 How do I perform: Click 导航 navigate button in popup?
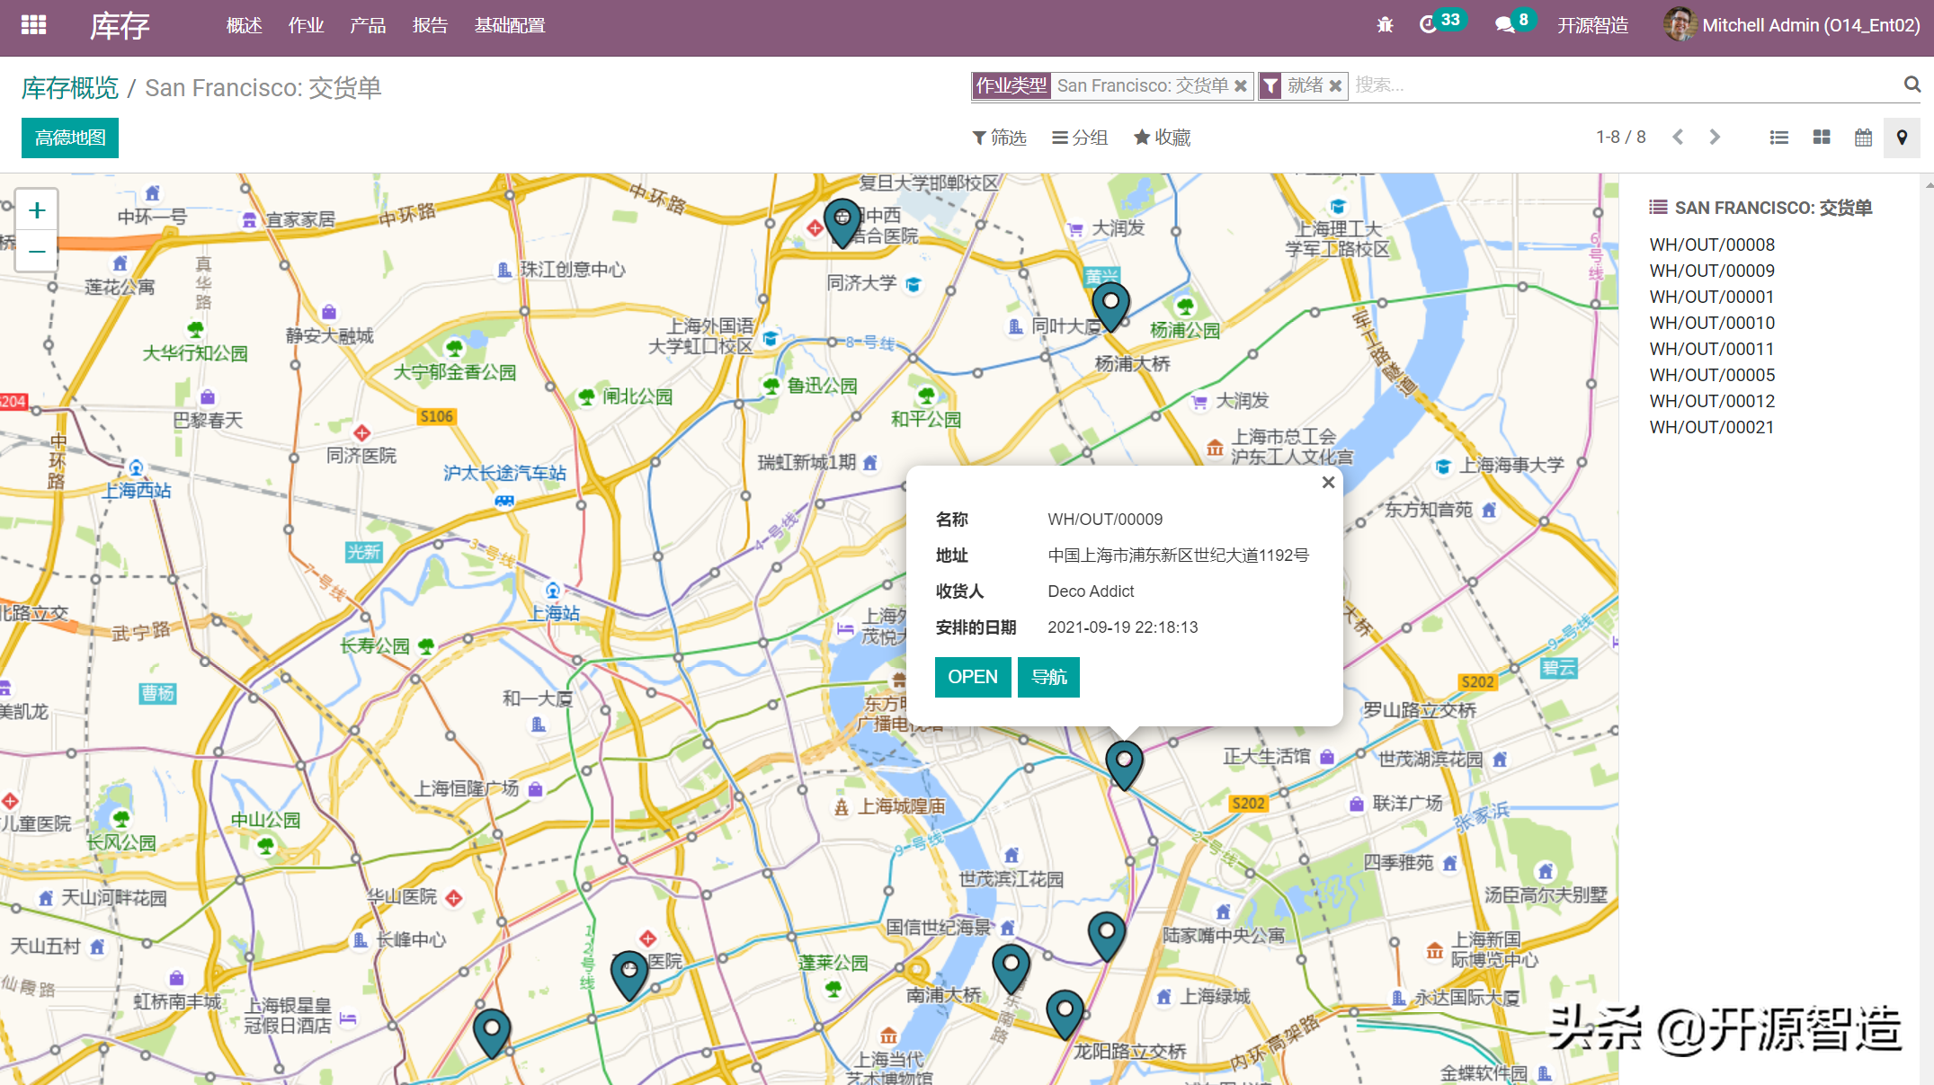(1048, 677)
